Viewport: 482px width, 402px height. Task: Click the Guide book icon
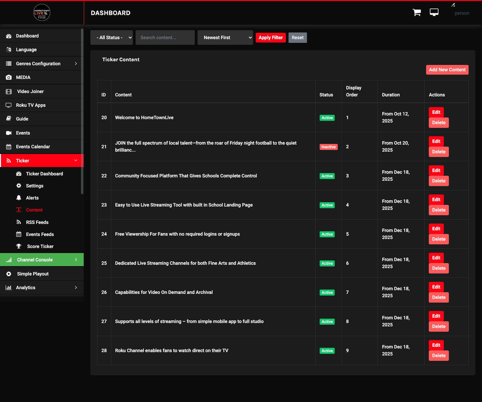pyautogui.click(x=9, y=119)
